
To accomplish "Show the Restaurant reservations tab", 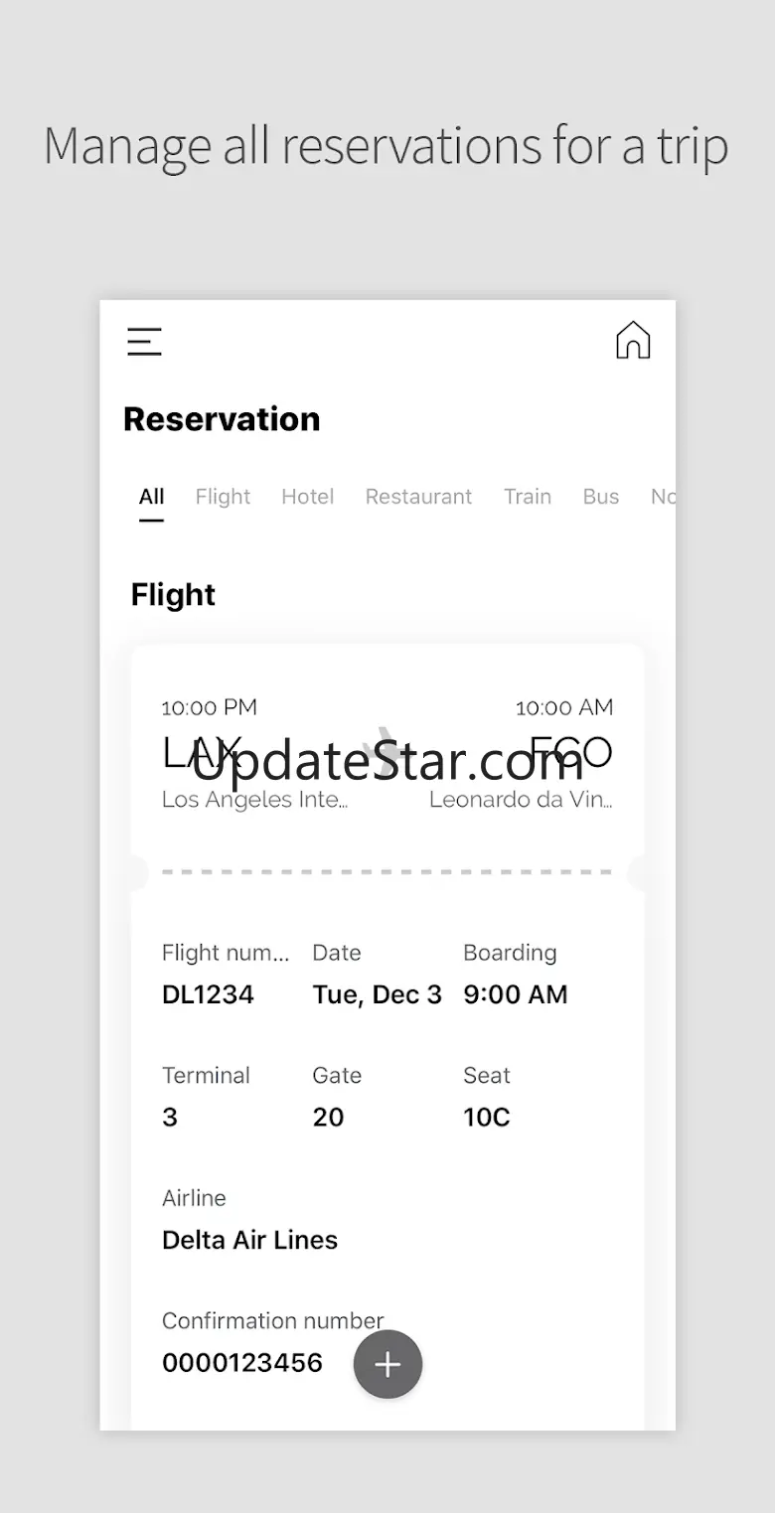I will [x=418, y=497].
